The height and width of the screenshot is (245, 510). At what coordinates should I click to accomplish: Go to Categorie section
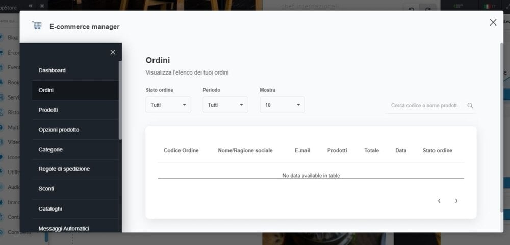(x=50, y=150)
